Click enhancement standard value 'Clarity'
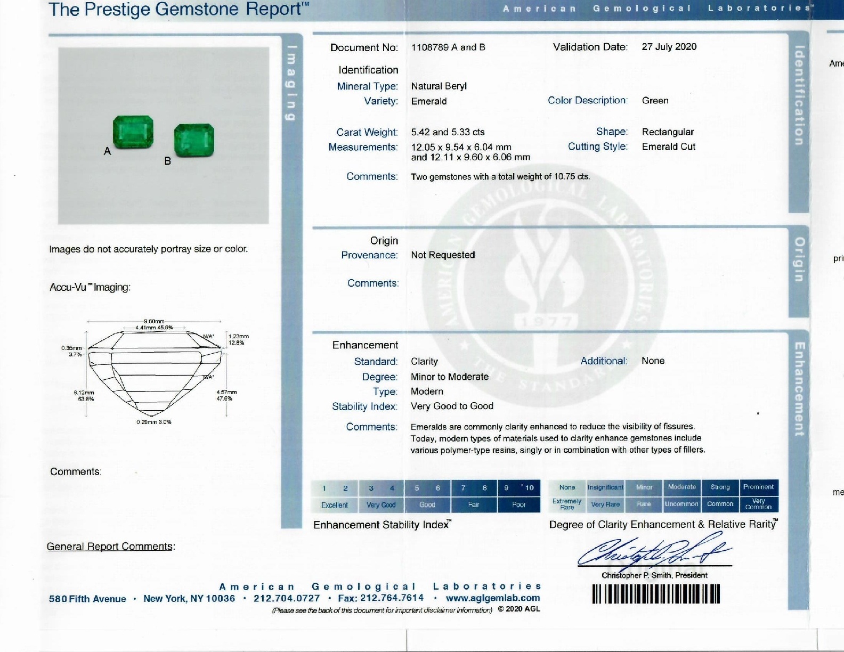 click(x=424, y=362)
